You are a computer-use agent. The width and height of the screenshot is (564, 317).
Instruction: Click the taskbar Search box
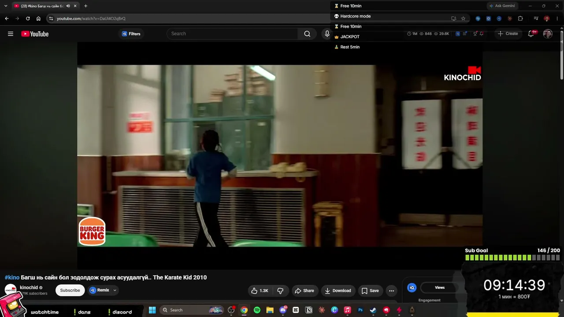[192, 310]
